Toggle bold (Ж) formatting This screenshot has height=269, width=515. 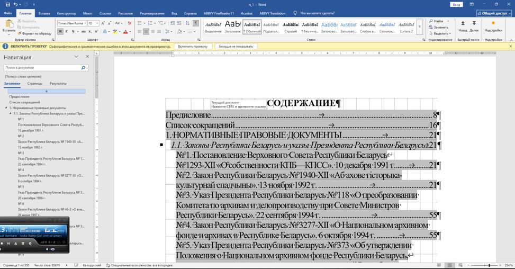pos(60,32)
